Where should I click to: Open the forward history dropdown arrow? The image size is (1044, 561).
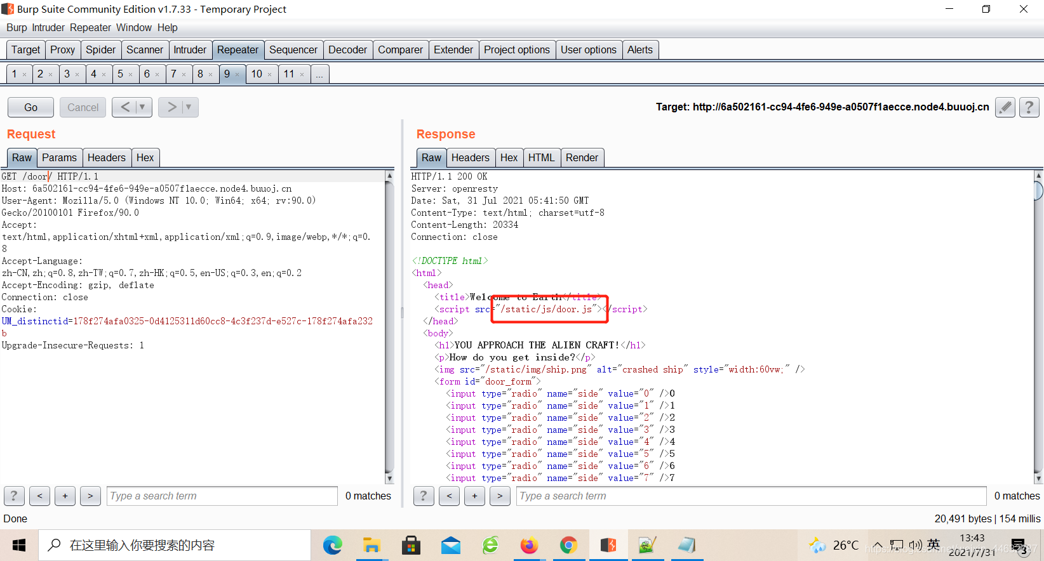(x=189, y=107)
